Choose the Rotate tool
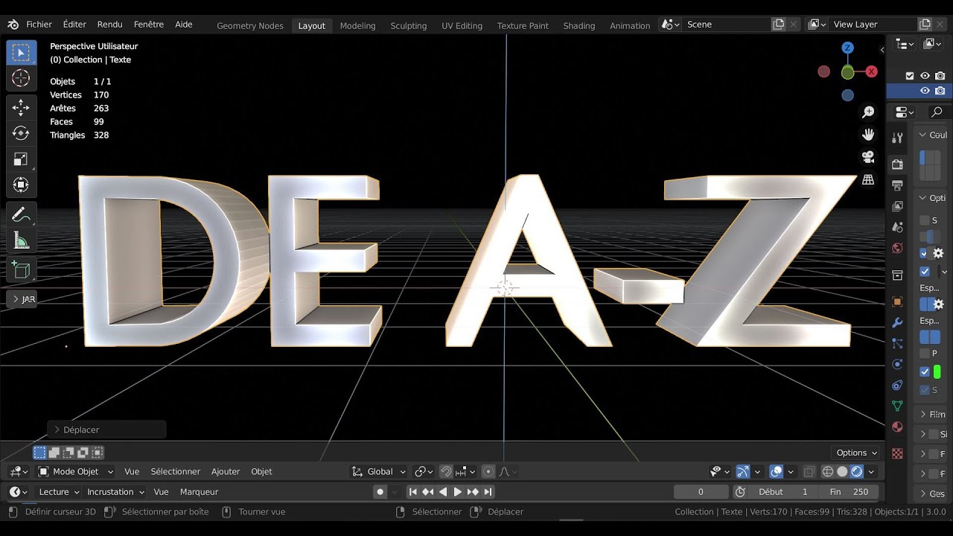The image size is (953, 536). coord(21,133)
